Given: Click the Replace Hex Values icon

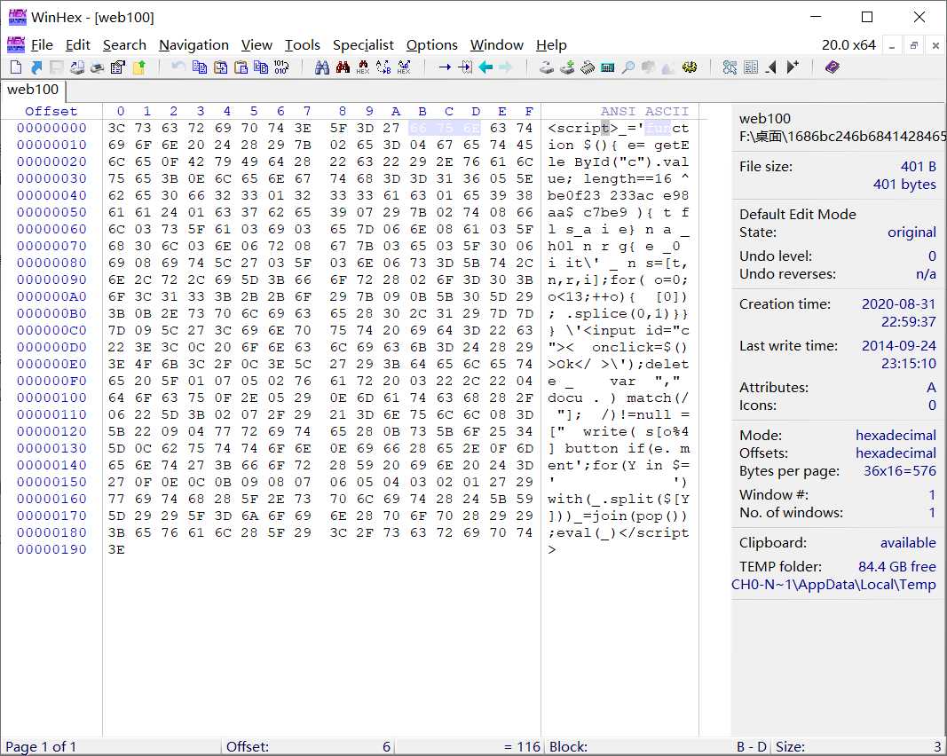Looking at the screenshot, I should tap(404, 67).
